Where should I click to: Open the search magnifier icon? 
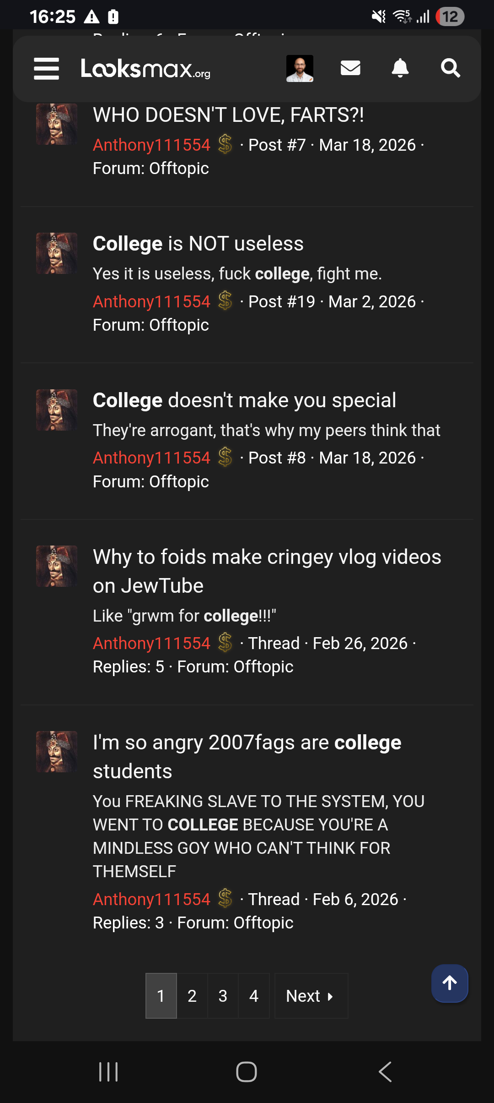coord(451,68)
